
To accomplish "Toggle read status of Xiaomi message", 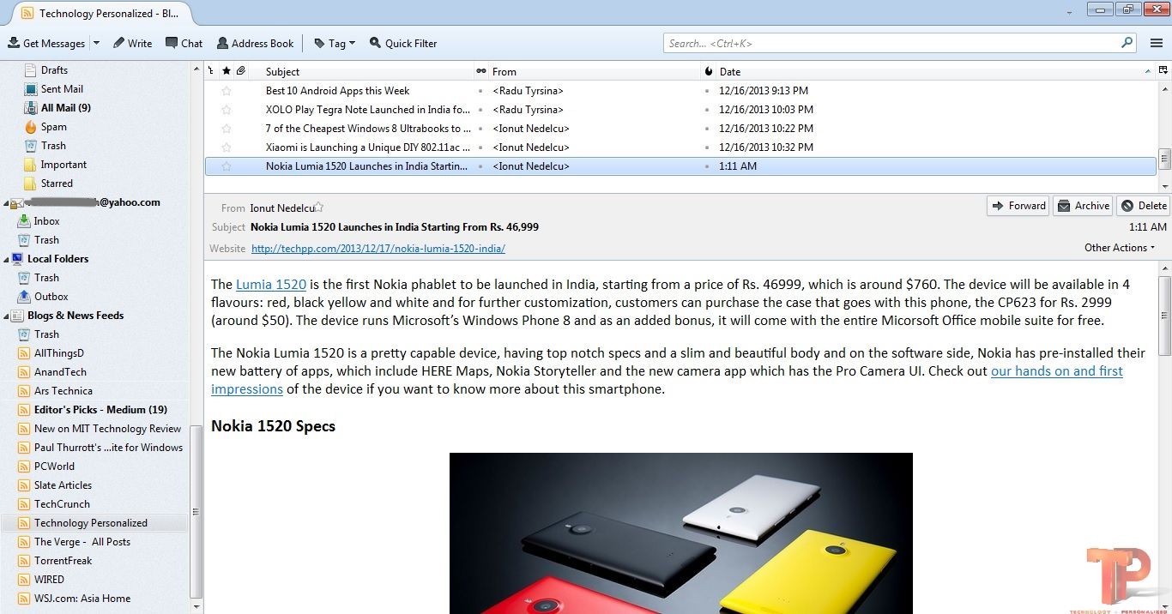I will click(x=481, y=147).
